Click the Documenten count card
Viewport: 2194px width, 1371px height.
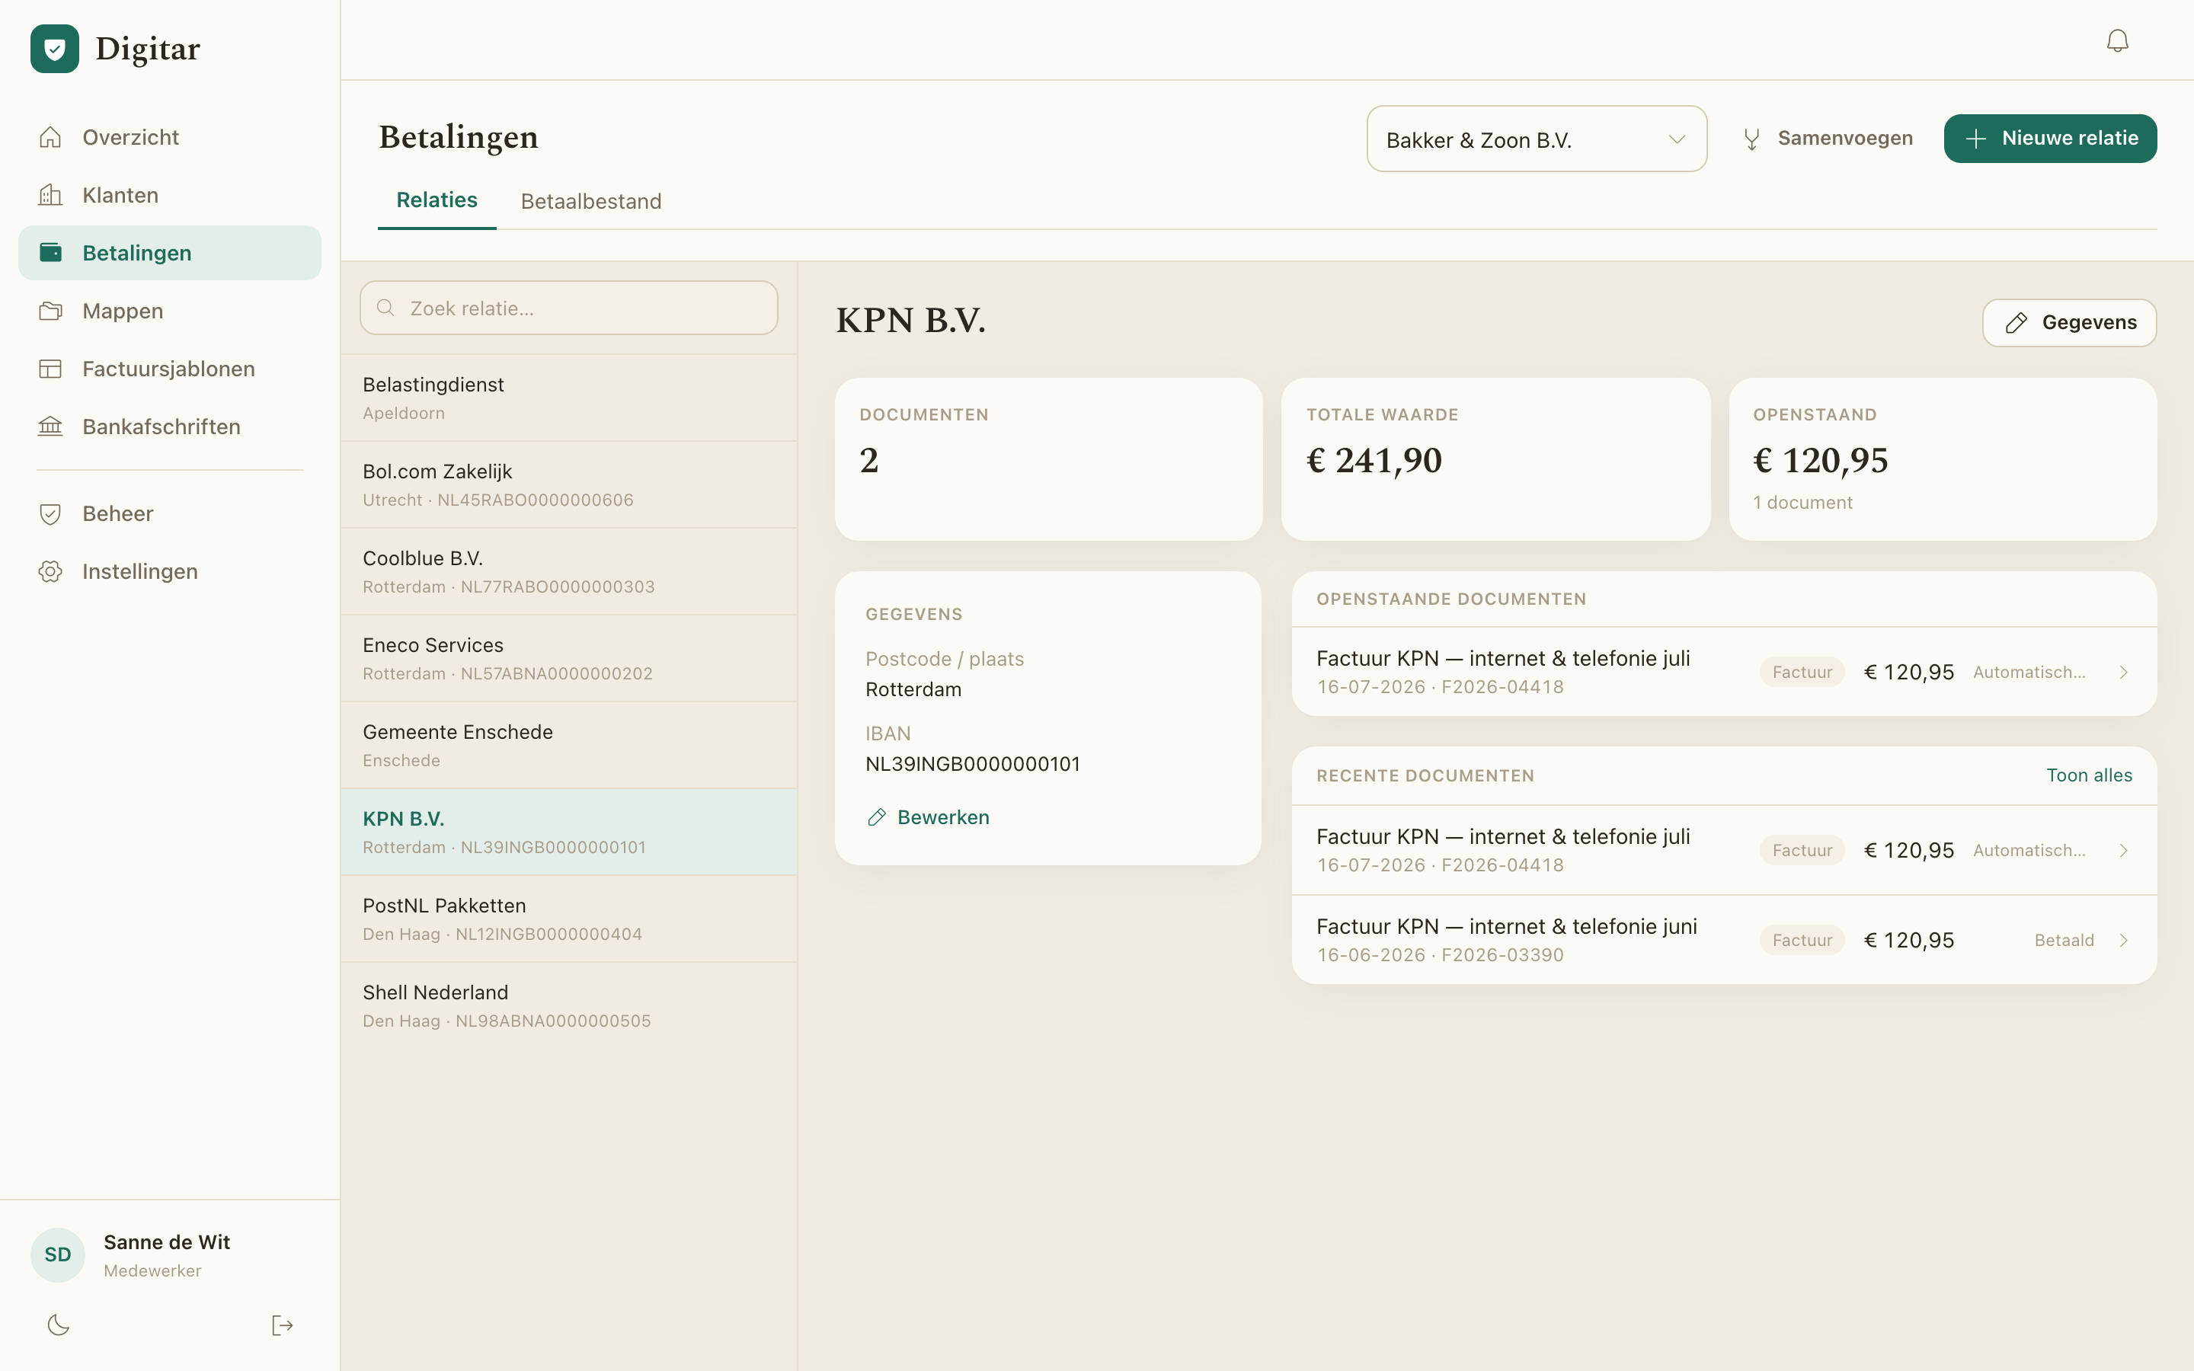[1048, 460]
